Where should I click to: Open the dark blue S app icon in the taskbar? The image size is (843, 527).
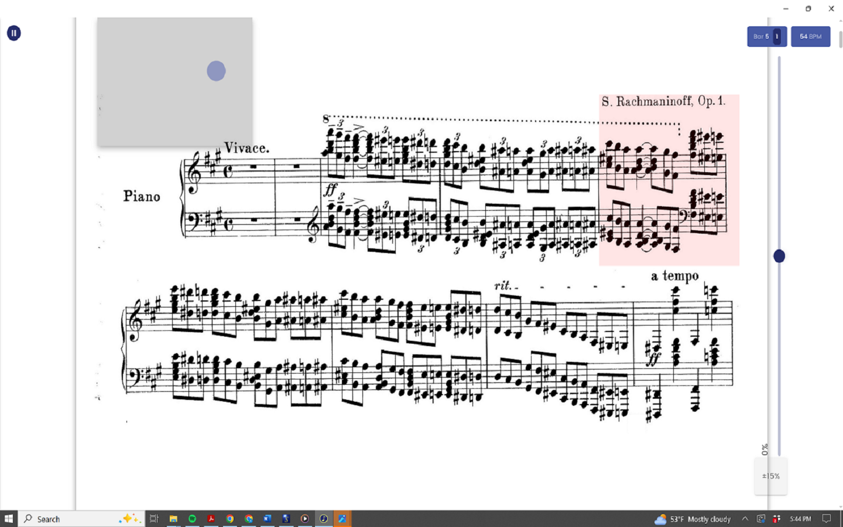(x=286, y=519)
